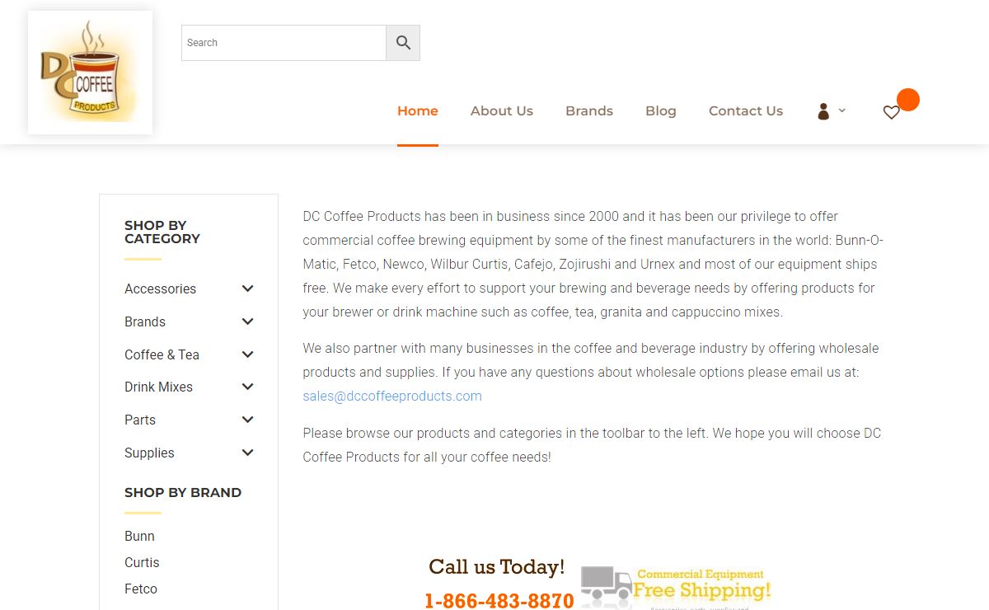Focus the Search input field
This screenshot has height=610, width=989.
click(284, 43)
